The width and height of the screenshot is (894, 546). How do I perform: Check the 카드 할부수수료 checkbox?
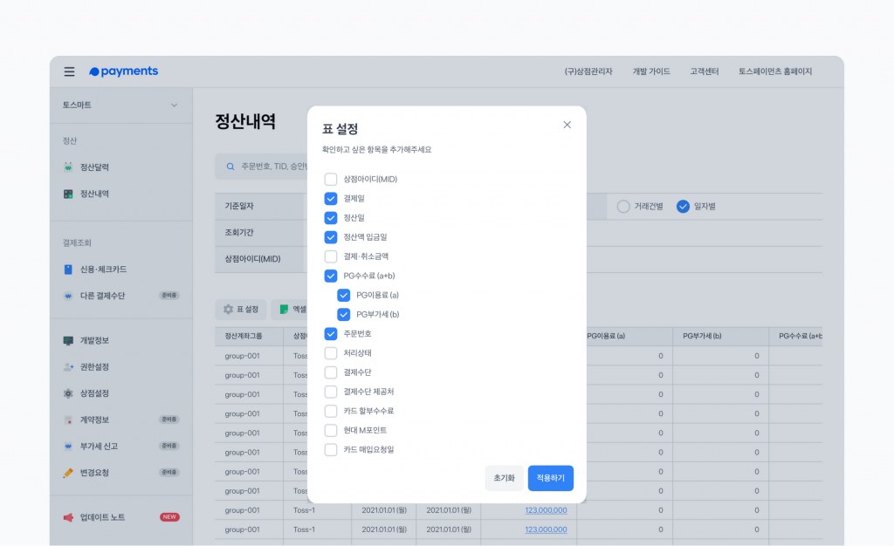point(331,412)
